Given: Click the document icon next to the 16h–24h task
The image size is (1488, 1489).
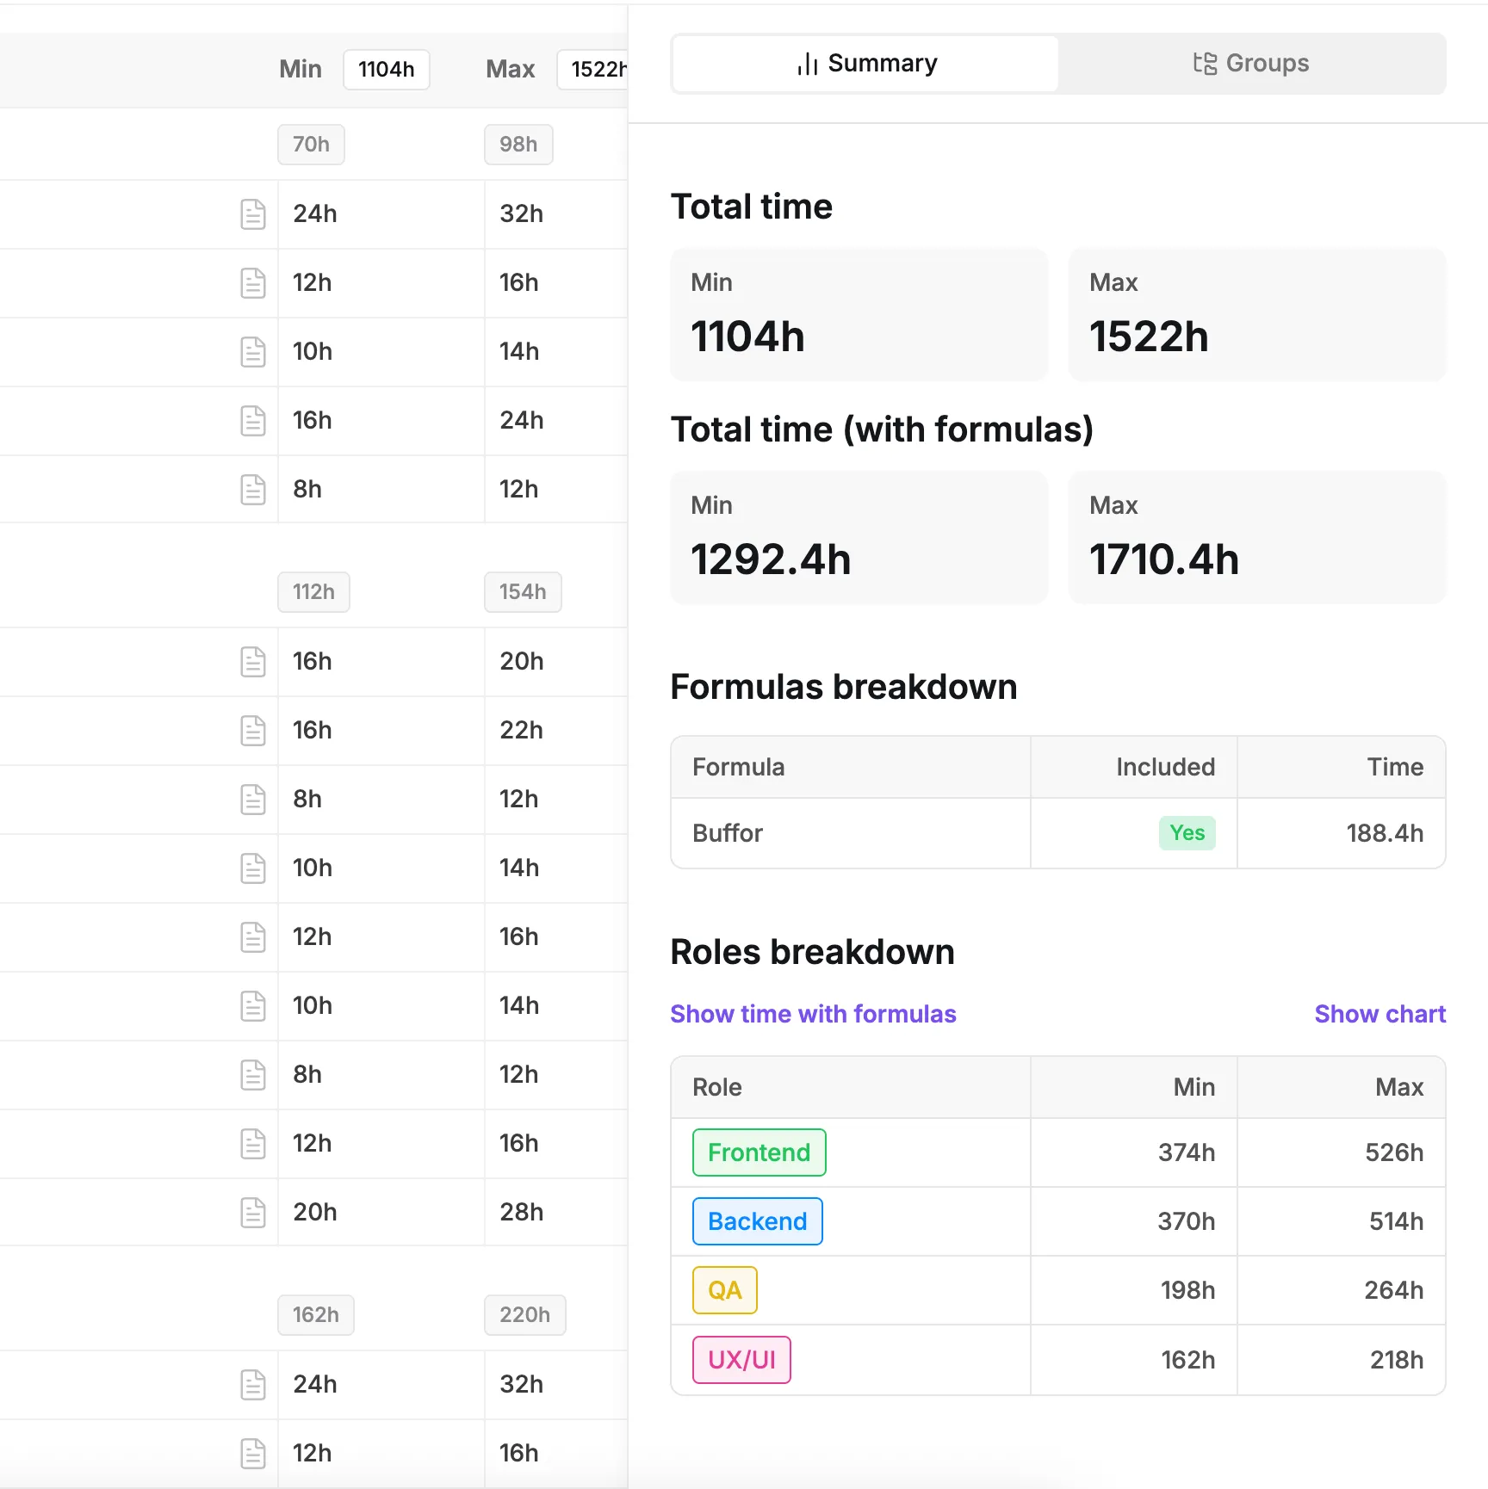Looking at the screenshot, I should point(253,420).
